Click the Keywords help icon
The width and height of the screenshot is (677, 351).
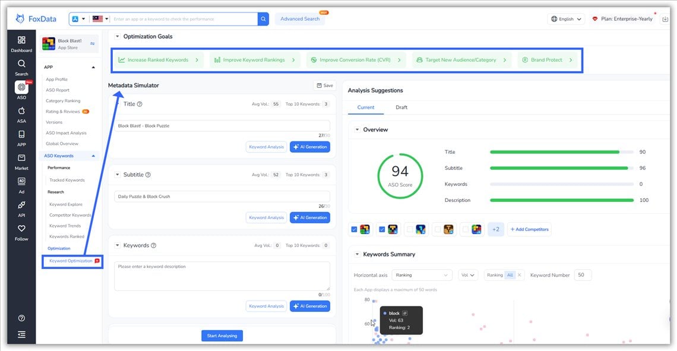(x=153, y=245)
